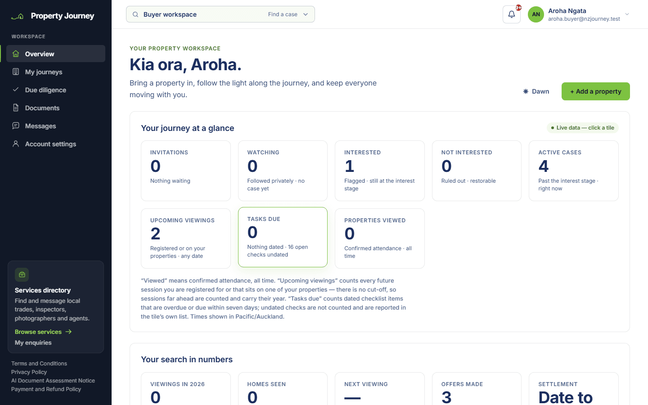The image size is (648, 405).
Task: Open the My enquiries link
Action: (x=33, y=342)
